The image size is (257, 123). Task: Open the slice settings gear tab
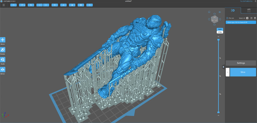[x=233, y=11]
